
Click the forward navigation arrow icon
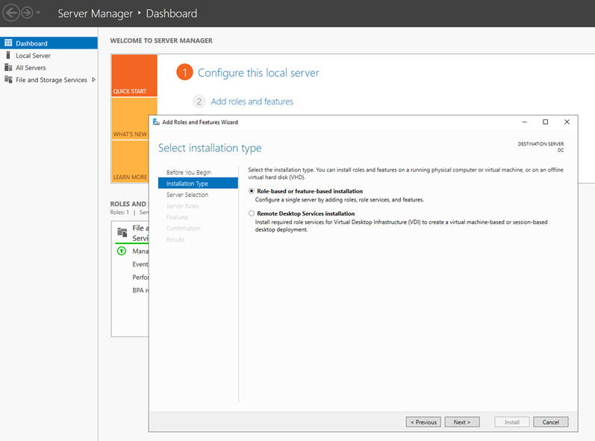click(x=27, y=13)
